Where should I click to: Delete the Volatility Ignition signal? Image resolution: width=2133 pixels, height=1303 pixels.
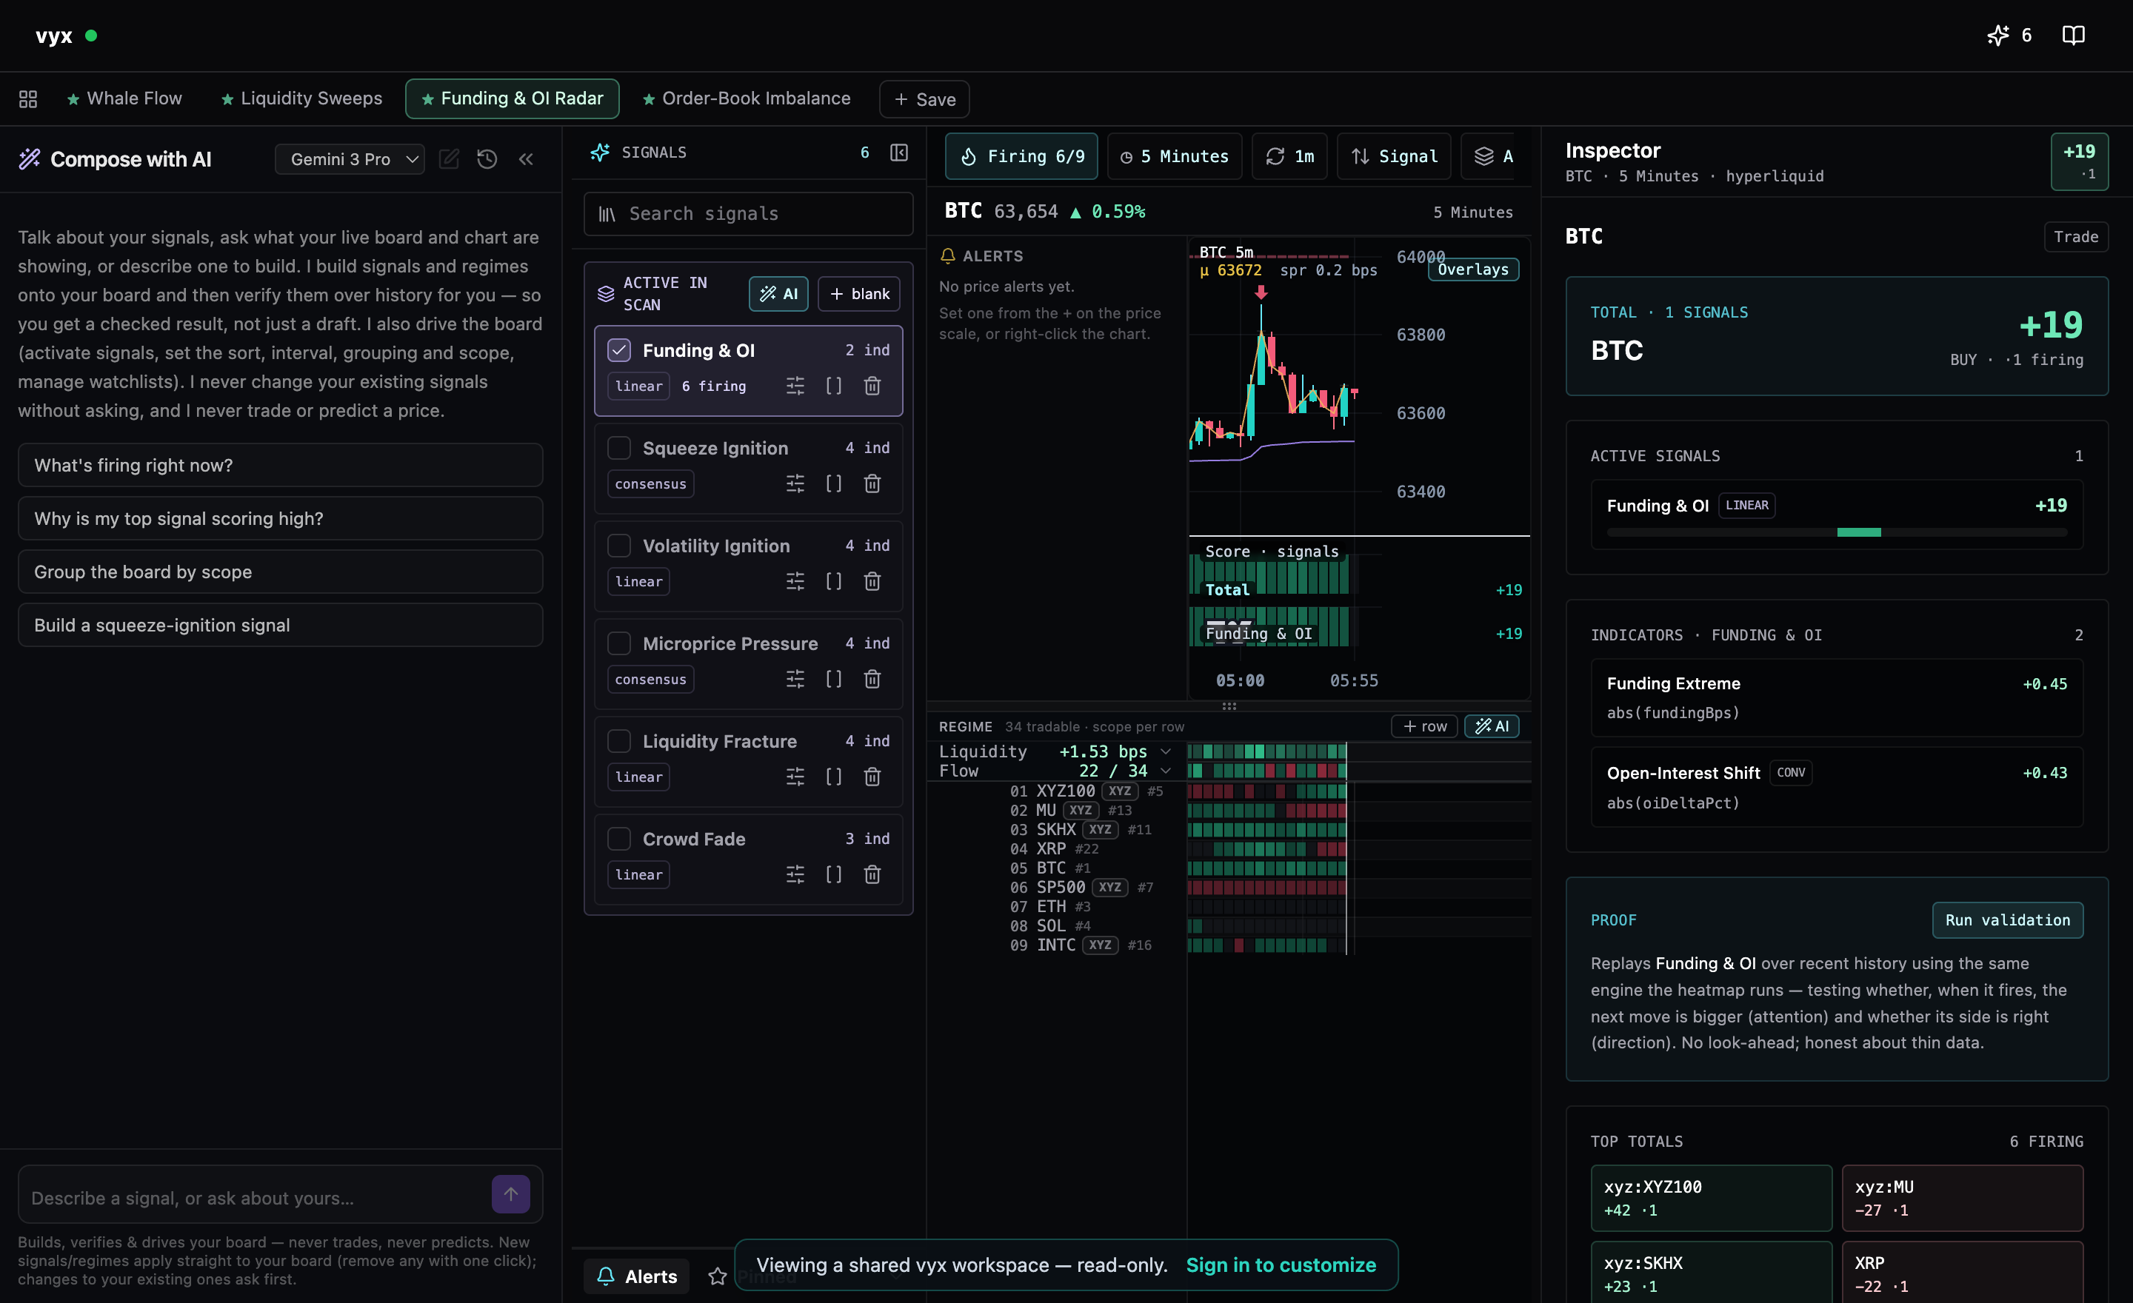(872, 581)
